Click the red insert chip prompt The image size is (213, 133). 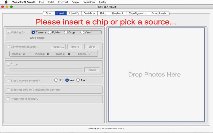coord(106,22)
